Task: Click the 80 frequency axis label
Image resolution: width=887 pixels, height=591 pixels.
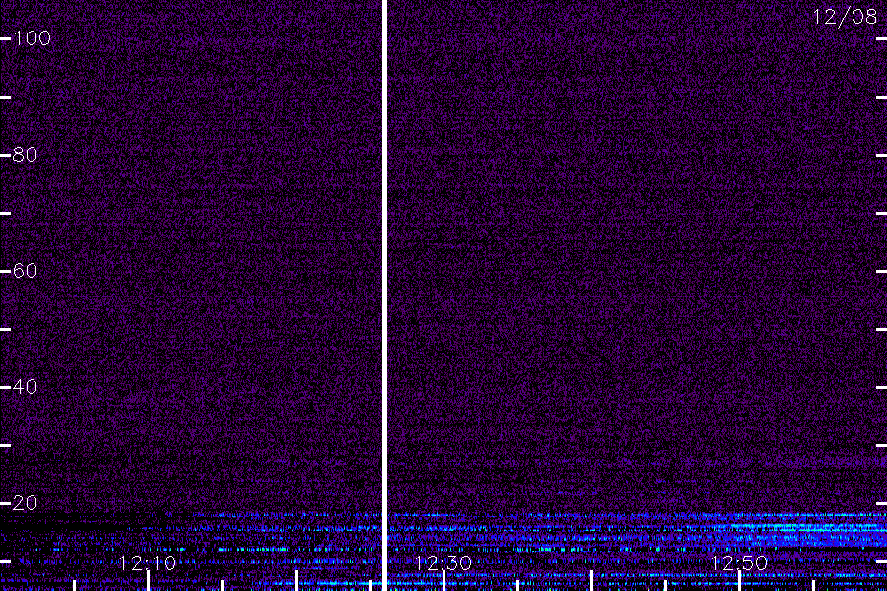Action: click(x=25, y=155)
